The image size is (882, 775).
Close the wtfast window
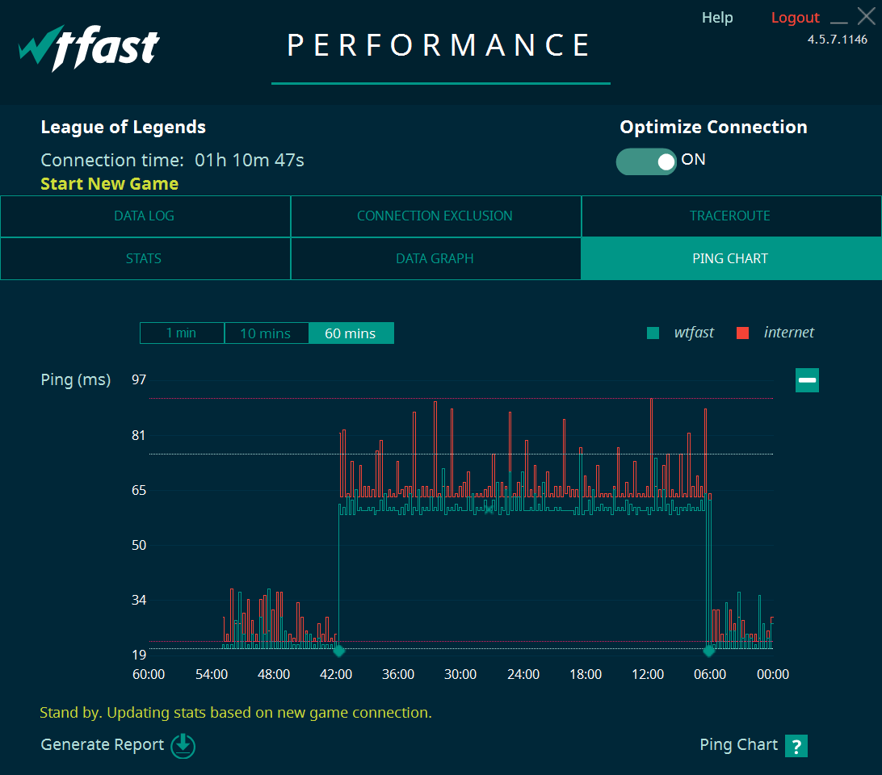click(866, 16)
